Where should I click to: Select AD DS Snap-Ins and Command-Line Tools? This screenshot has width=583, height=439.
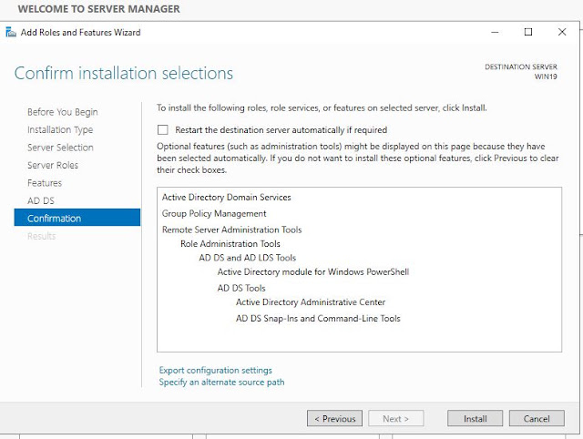[x=318, y=319]
